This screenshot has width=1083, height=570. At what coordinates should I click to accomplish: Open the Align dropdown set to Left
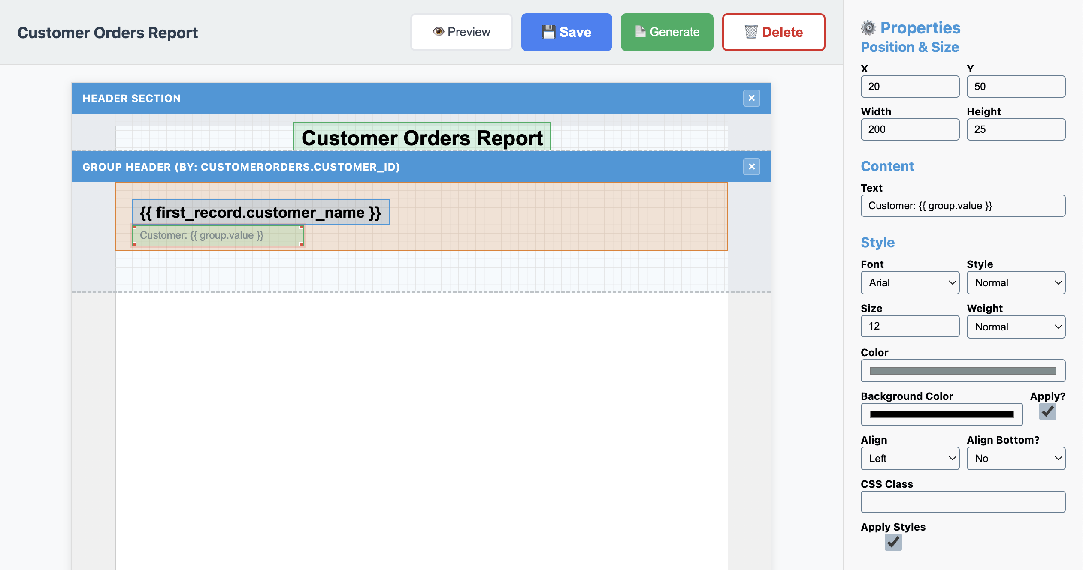910,458
